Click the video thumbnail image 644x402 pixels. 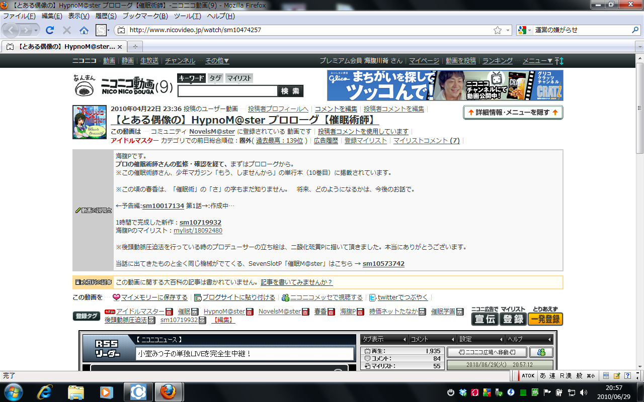click(x=90, y=122)
